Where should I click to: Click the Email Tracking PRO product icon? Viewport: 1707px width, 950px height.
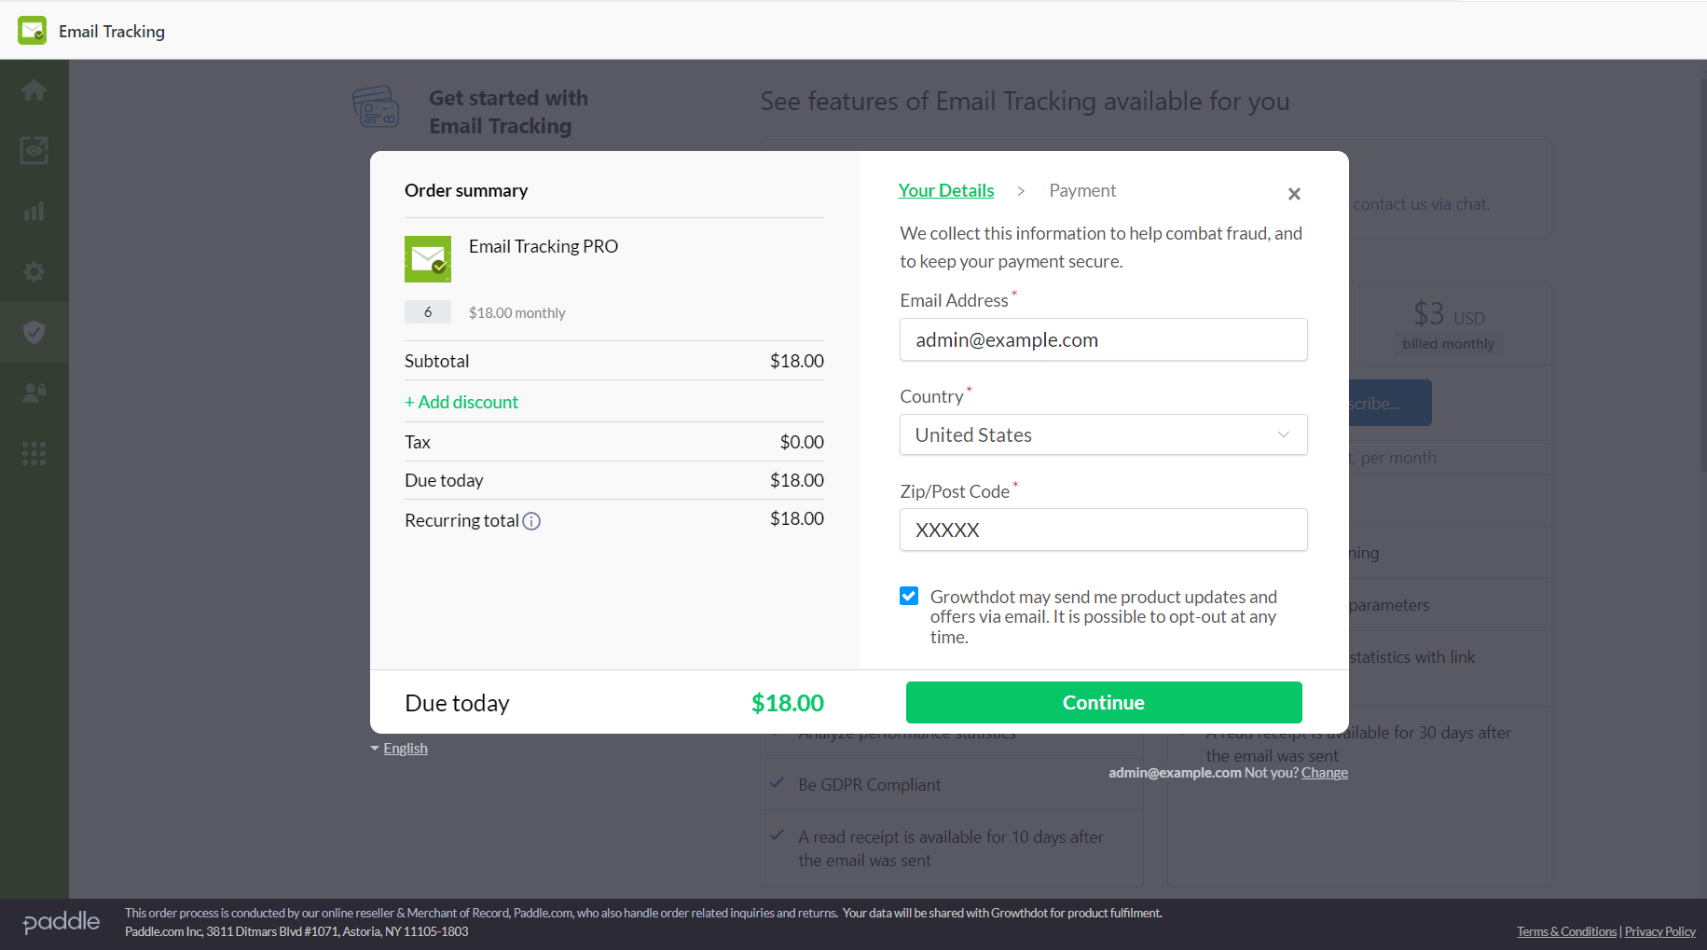[428, 259]
